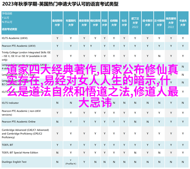
Task: Click the N cell for Trinity College under 兰卡斯特大学
Action: pos(159,56)
